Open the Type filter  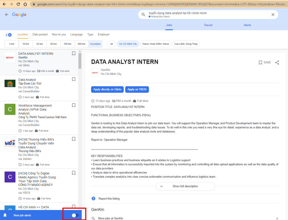coord(90,34)
